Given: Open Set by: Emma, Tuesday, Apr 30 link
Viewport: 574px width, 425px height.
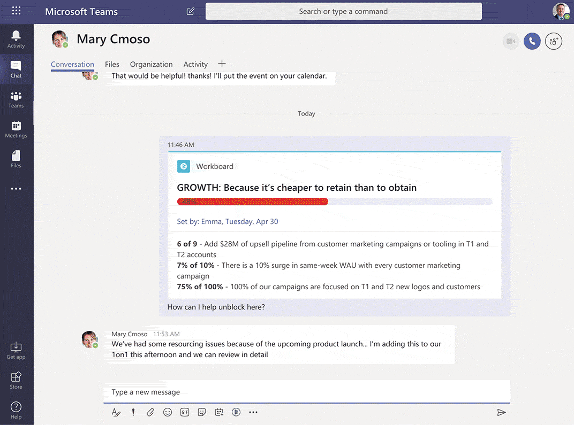Looking at the screenshot, I should pos(228,221).
